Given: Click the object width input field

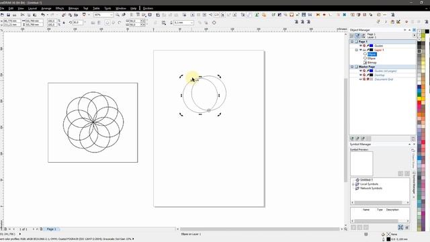Looking at the screenshot, I should pos(34,21).
